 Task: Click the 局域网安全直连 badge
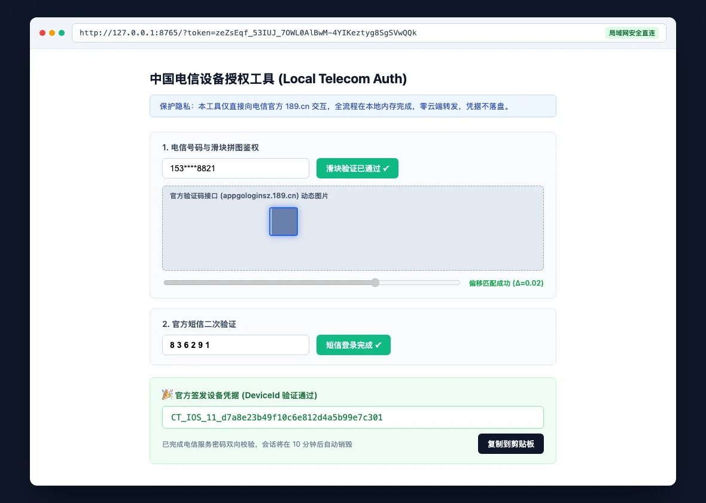click(x=632, y=33)
